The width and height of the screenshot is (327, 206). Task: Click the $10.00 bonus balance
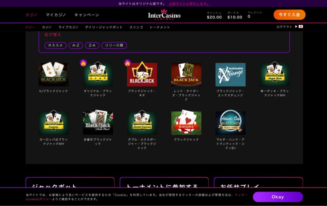coord(235,17)
